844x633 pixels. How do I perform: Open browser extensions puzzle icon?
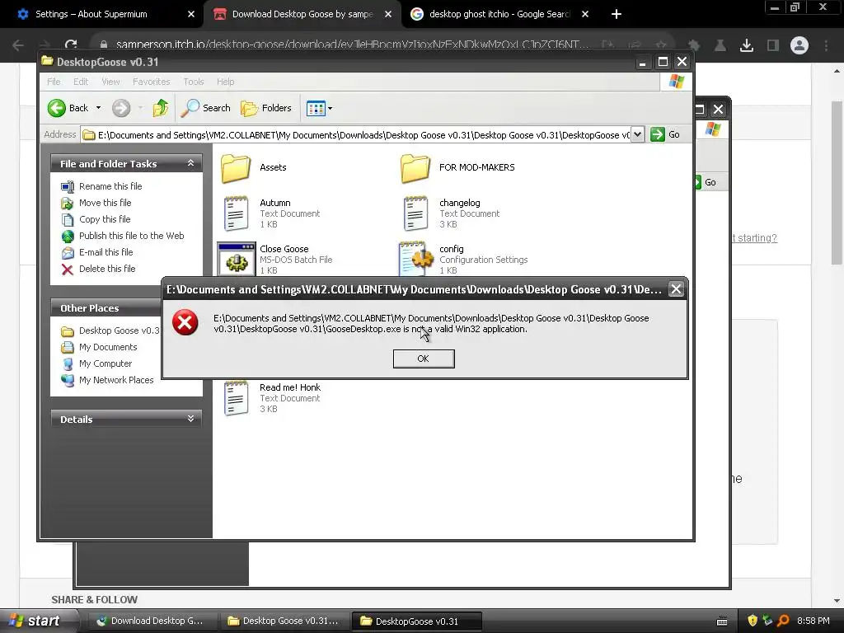[x=694, y=45]
